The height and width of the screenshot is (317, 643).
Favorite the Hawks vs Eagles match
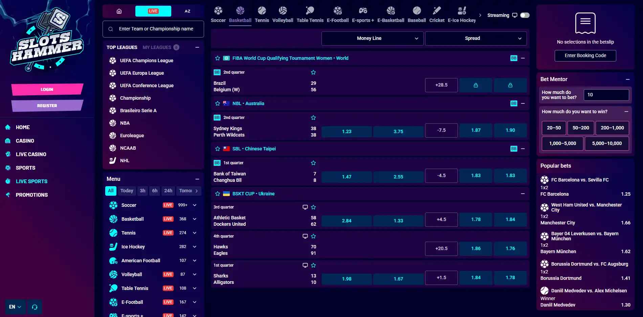pyautogui.click(x=313, y=236)
